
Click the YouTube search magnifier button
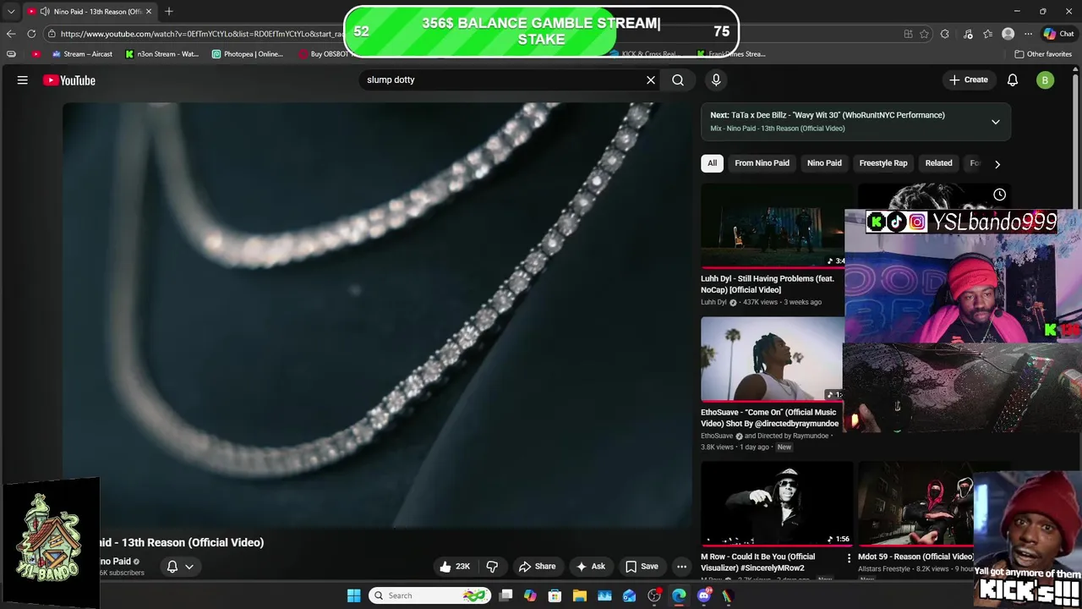point(678,80)
